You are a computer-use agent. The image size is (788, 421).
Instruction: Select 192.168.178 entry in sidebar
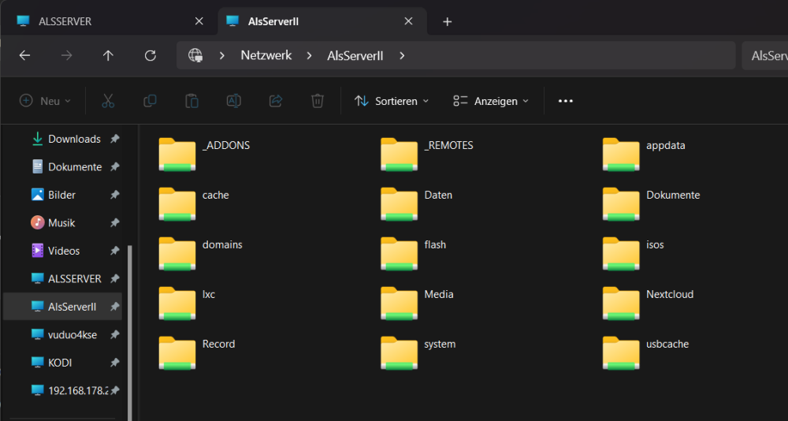pyautogui.click(x=78, y=390)
